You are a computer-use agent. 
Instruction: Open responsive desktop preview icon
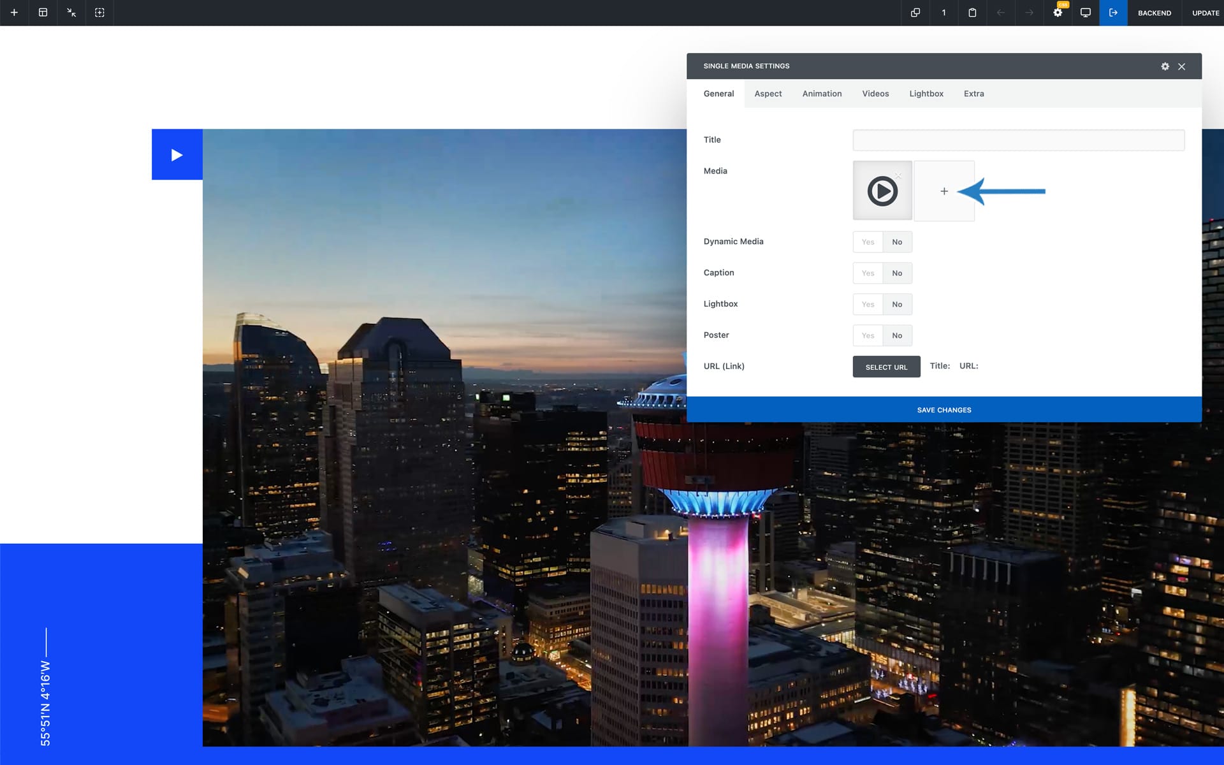pos(1086,13)
